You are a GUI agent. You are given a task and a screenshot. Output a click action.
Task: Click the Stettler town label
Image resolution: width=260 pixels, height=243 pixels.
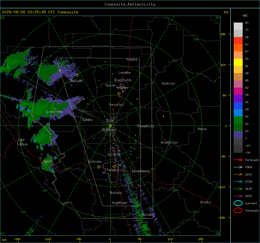[x=168, y=84]
